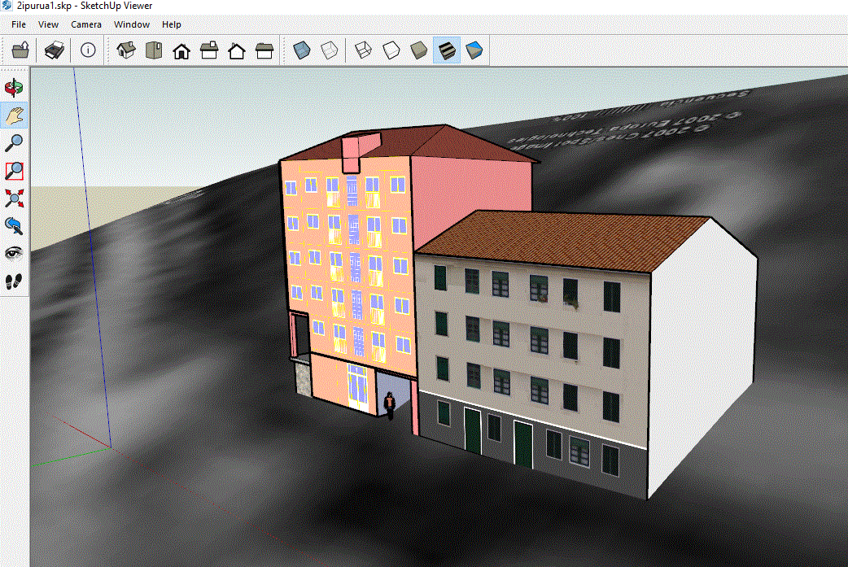Return to the previous camera view
The image size is (848, 567).
pyautogui.click(x=15, y=225)
